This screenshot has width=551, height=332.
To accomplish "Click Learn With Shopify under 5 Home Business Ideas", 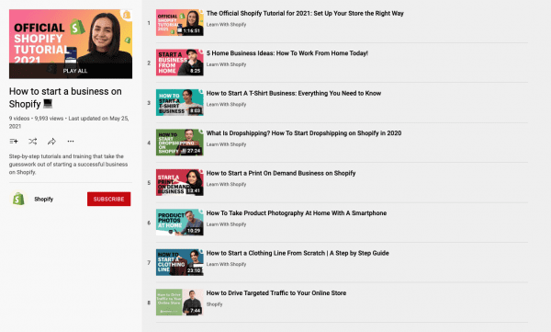I will pyautogui.click(x=226, y=64).
